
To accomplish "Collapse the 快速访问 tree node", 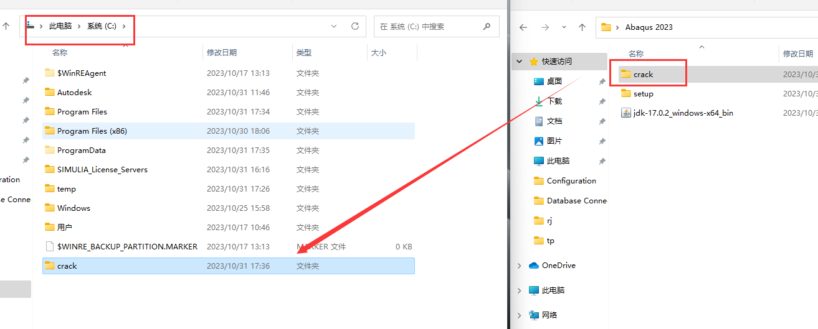I will pyautogui.click(x=519, y=62).
